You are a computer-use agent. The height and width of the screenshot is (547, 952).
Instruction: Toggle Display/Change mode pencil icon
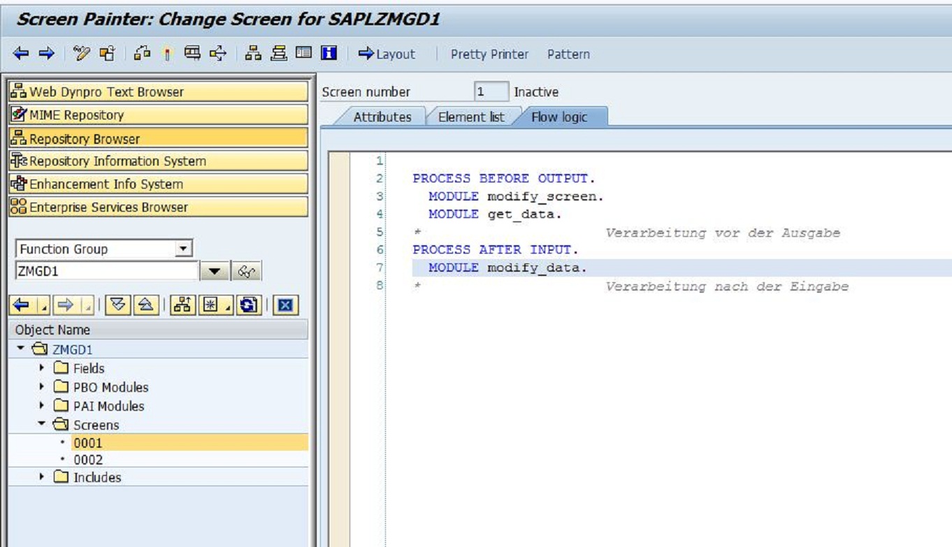tap(82, 53)
